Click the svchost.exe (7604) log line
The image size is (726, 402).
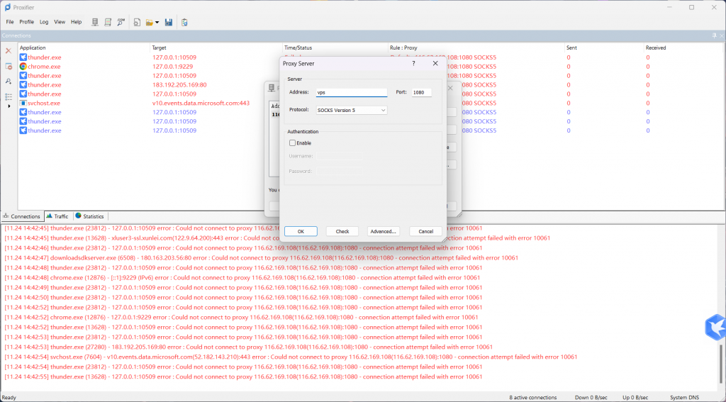pyautogui.click(x=291, y=357)
